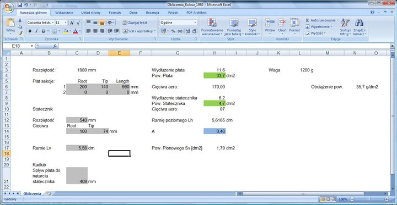The width and height of the screenshot is (397, 205).
Task: Switch to the Formuły ribbon tab
Action: tap(115, 13)
